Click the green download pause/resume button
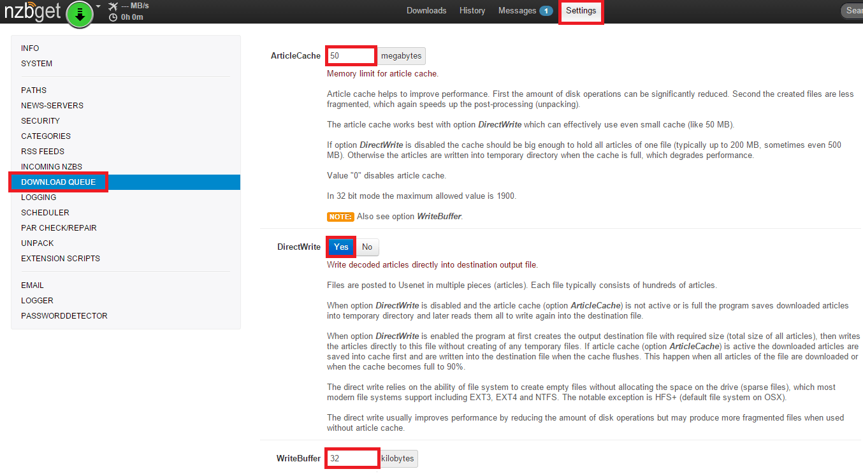The height and width of the screenshot is (476, 863). click(x=80, y=14)
